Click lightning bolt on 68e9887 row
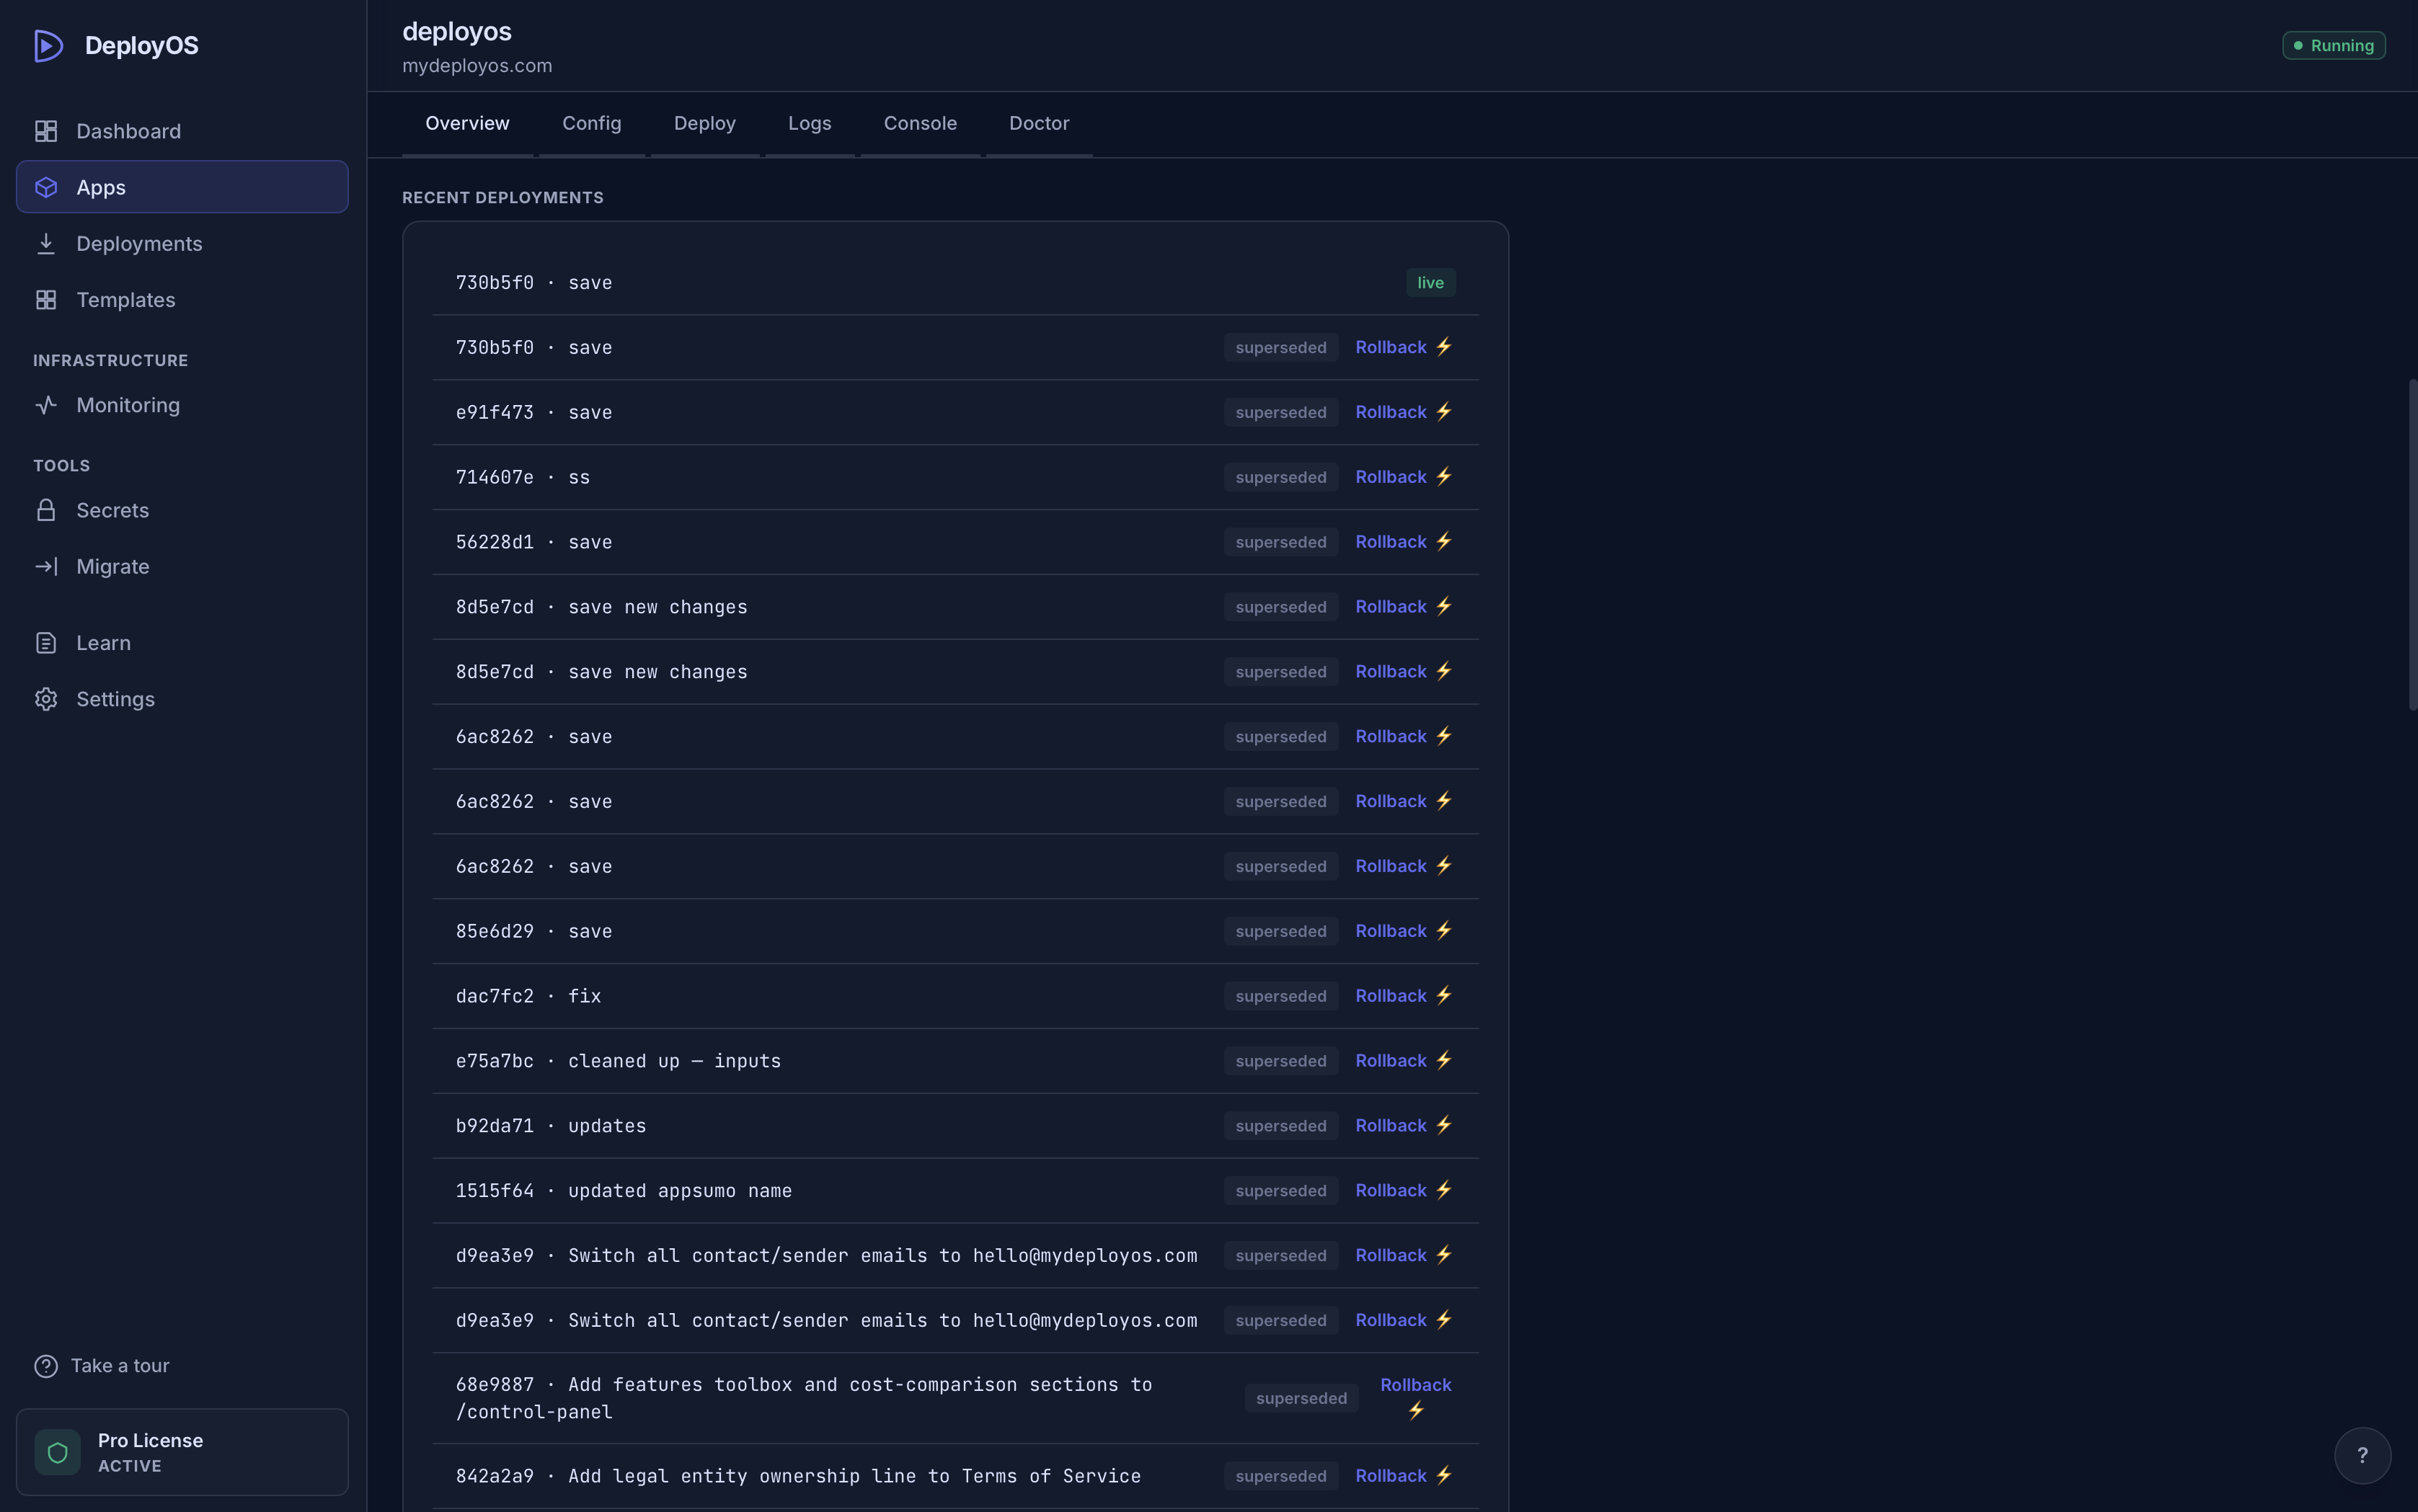Screen dimensions: 2418x1512 [1417, 1411]
